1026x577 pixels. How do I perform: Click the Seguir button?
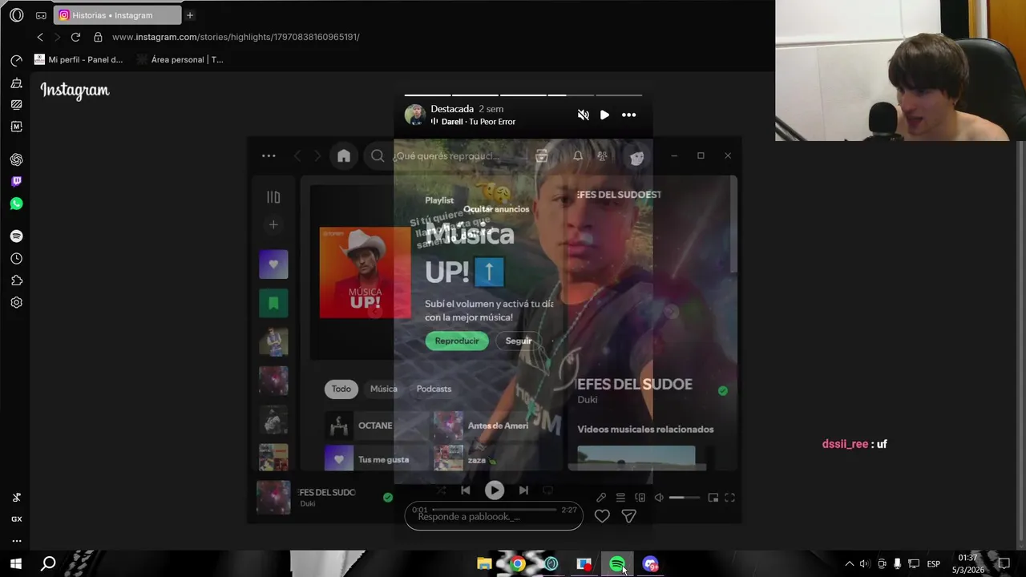coord(519,341)
